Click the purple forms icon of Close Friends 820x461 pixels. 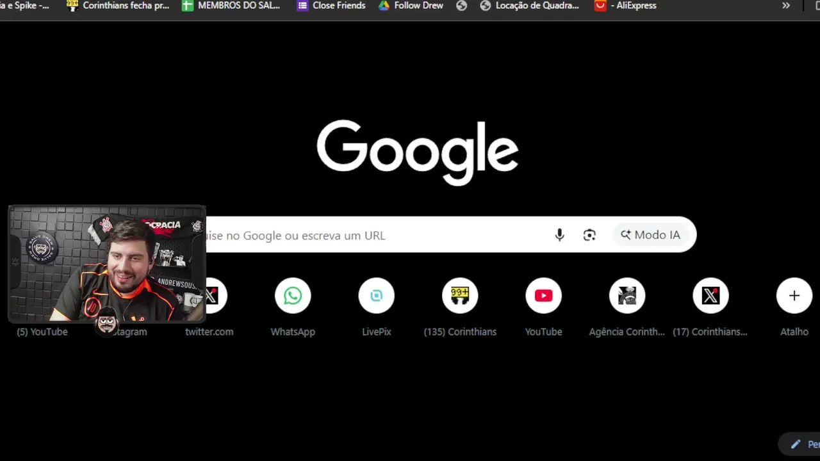(302, 5)
